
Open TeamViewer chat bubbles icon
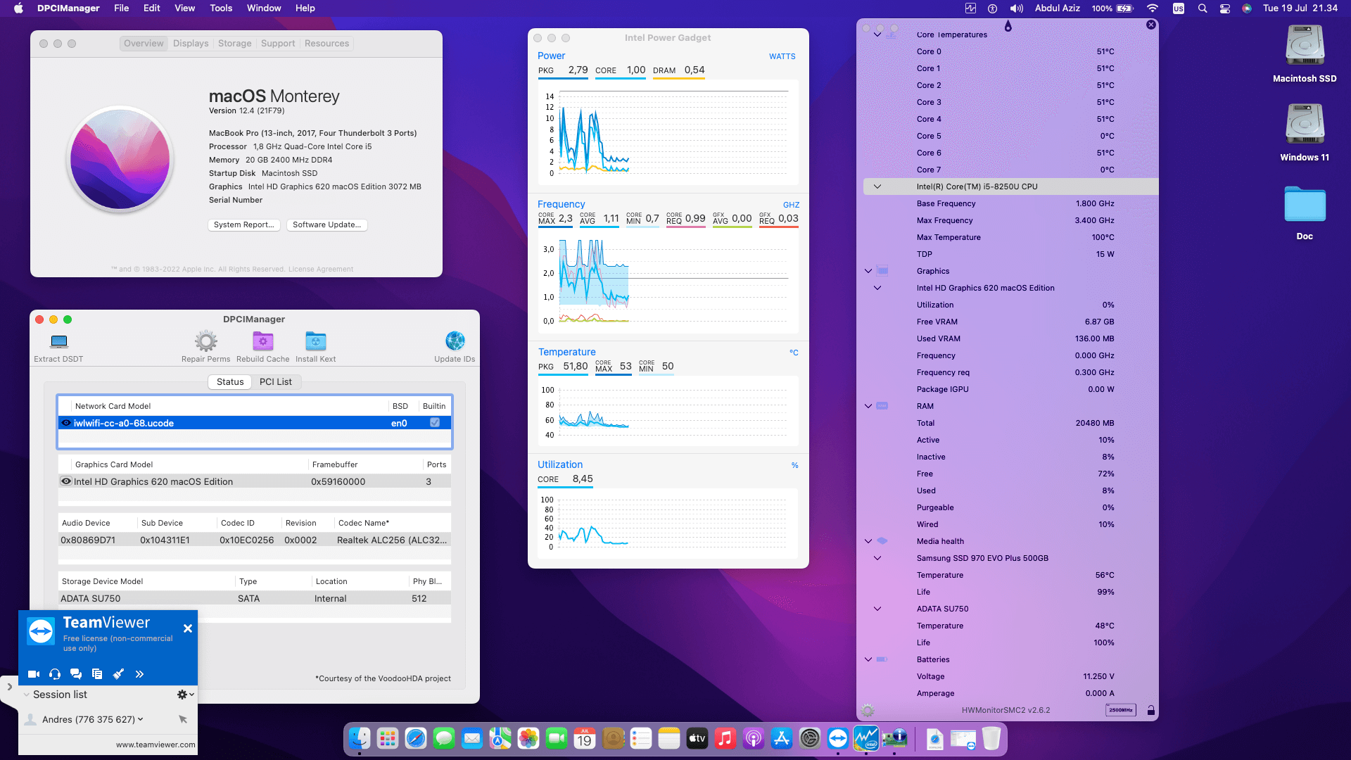[x=76, y=674]
